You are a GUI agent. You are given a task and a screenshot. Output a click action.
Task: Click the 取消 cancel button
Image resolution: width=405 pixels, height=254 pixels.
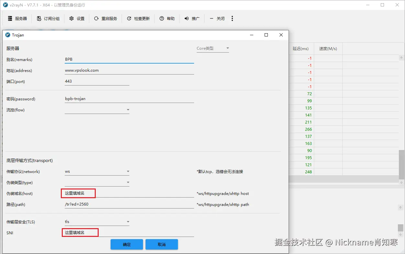click(x=162, y=244)
